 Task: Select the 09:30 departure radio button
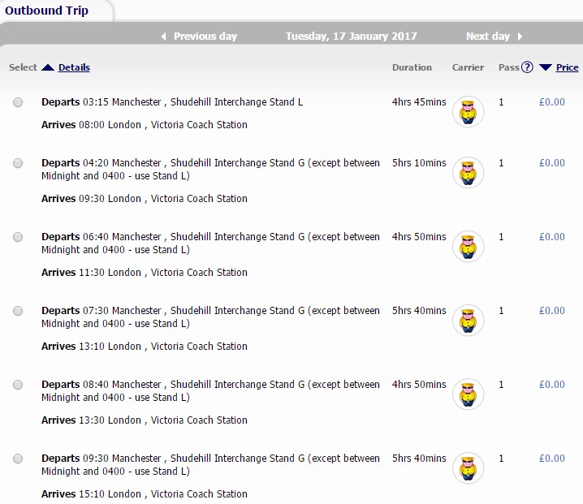click(18, 459)
